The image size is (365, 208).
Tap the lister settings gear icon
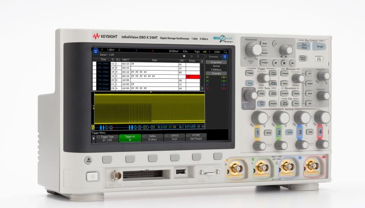[184, 56]
